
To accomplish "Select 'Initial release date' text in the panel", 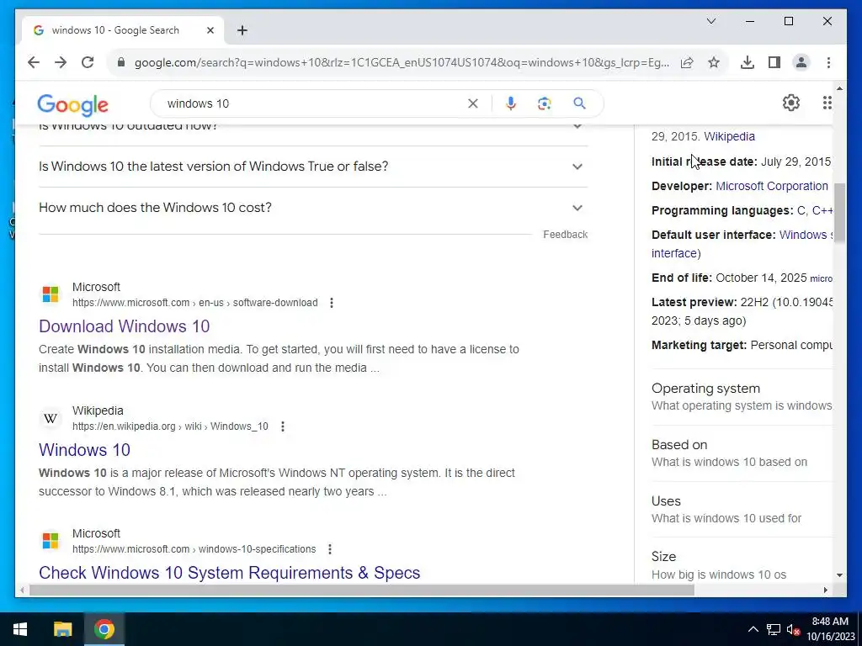I will [705, 161].
